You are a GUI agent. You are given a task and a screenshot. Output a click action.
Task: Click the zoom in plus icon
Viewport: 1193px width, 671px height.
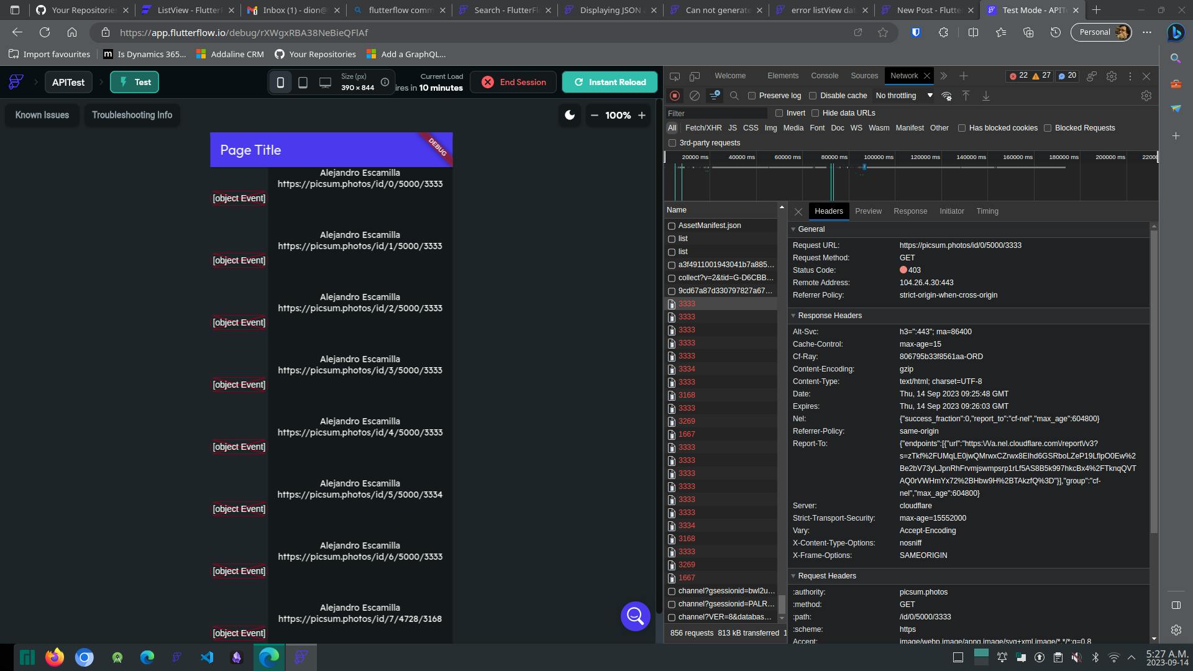[x=642, y=115]
